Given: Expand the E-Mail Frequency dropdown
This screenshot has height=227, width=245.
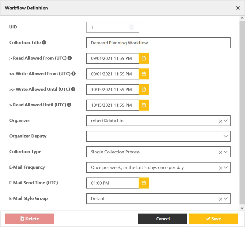Looking at the screenshot, I should click(226, 167).
